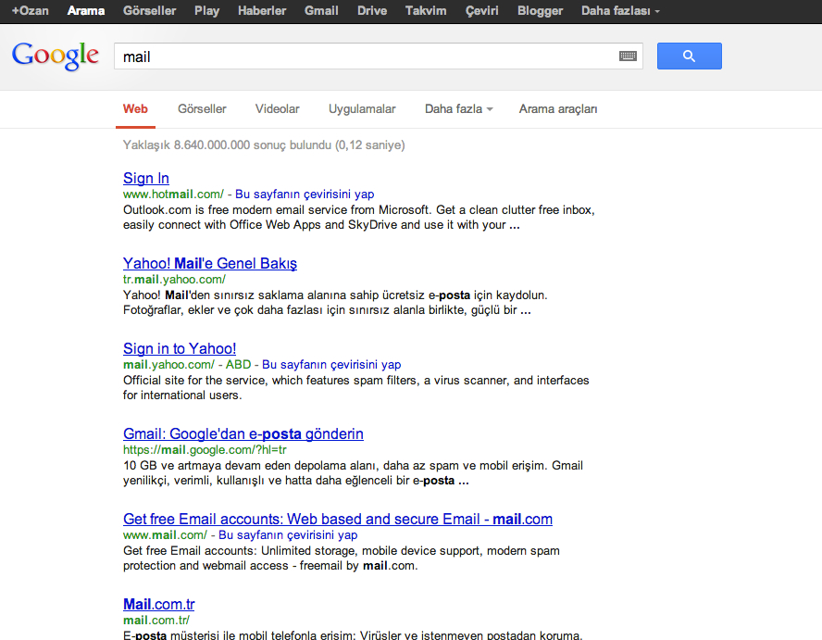This screenshot has width=822, height=640.
Task: Open the +Ozan profile link
Action: (31, 10)
